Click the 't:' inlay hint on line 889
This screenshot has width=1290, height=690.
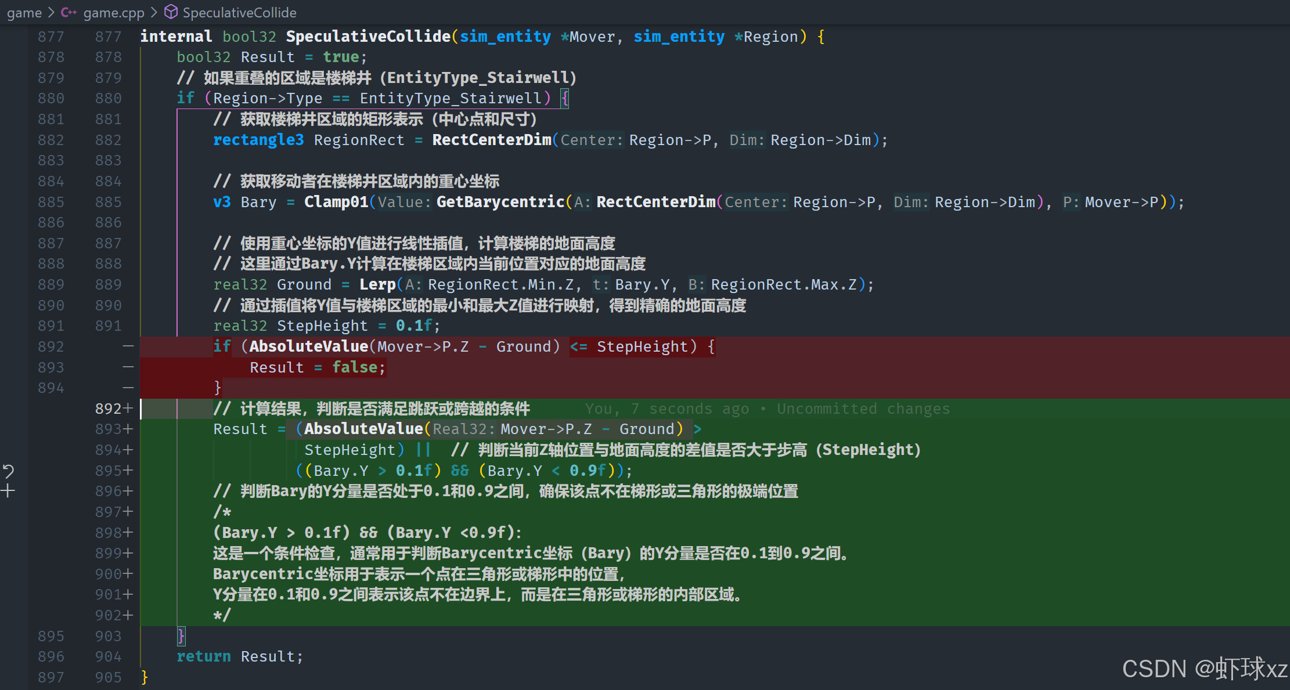point(601,284)
